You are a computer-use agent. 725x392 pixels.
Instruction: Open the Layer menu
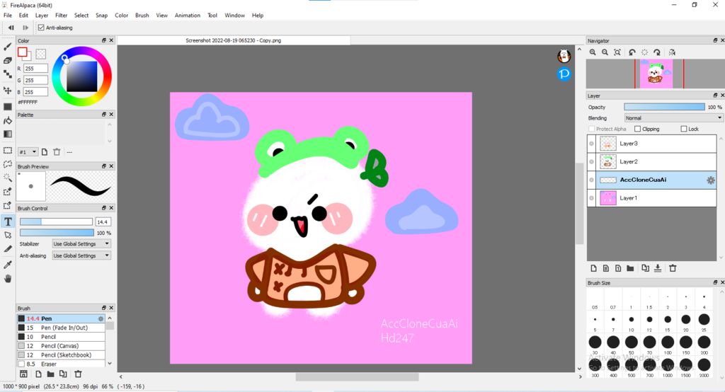coord(42,16)
